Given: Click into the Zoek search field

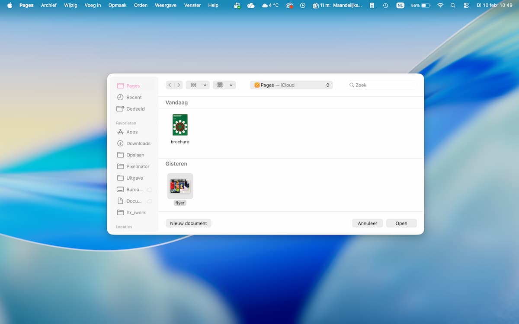Looking at the screenshot, I should coord(383,85).
